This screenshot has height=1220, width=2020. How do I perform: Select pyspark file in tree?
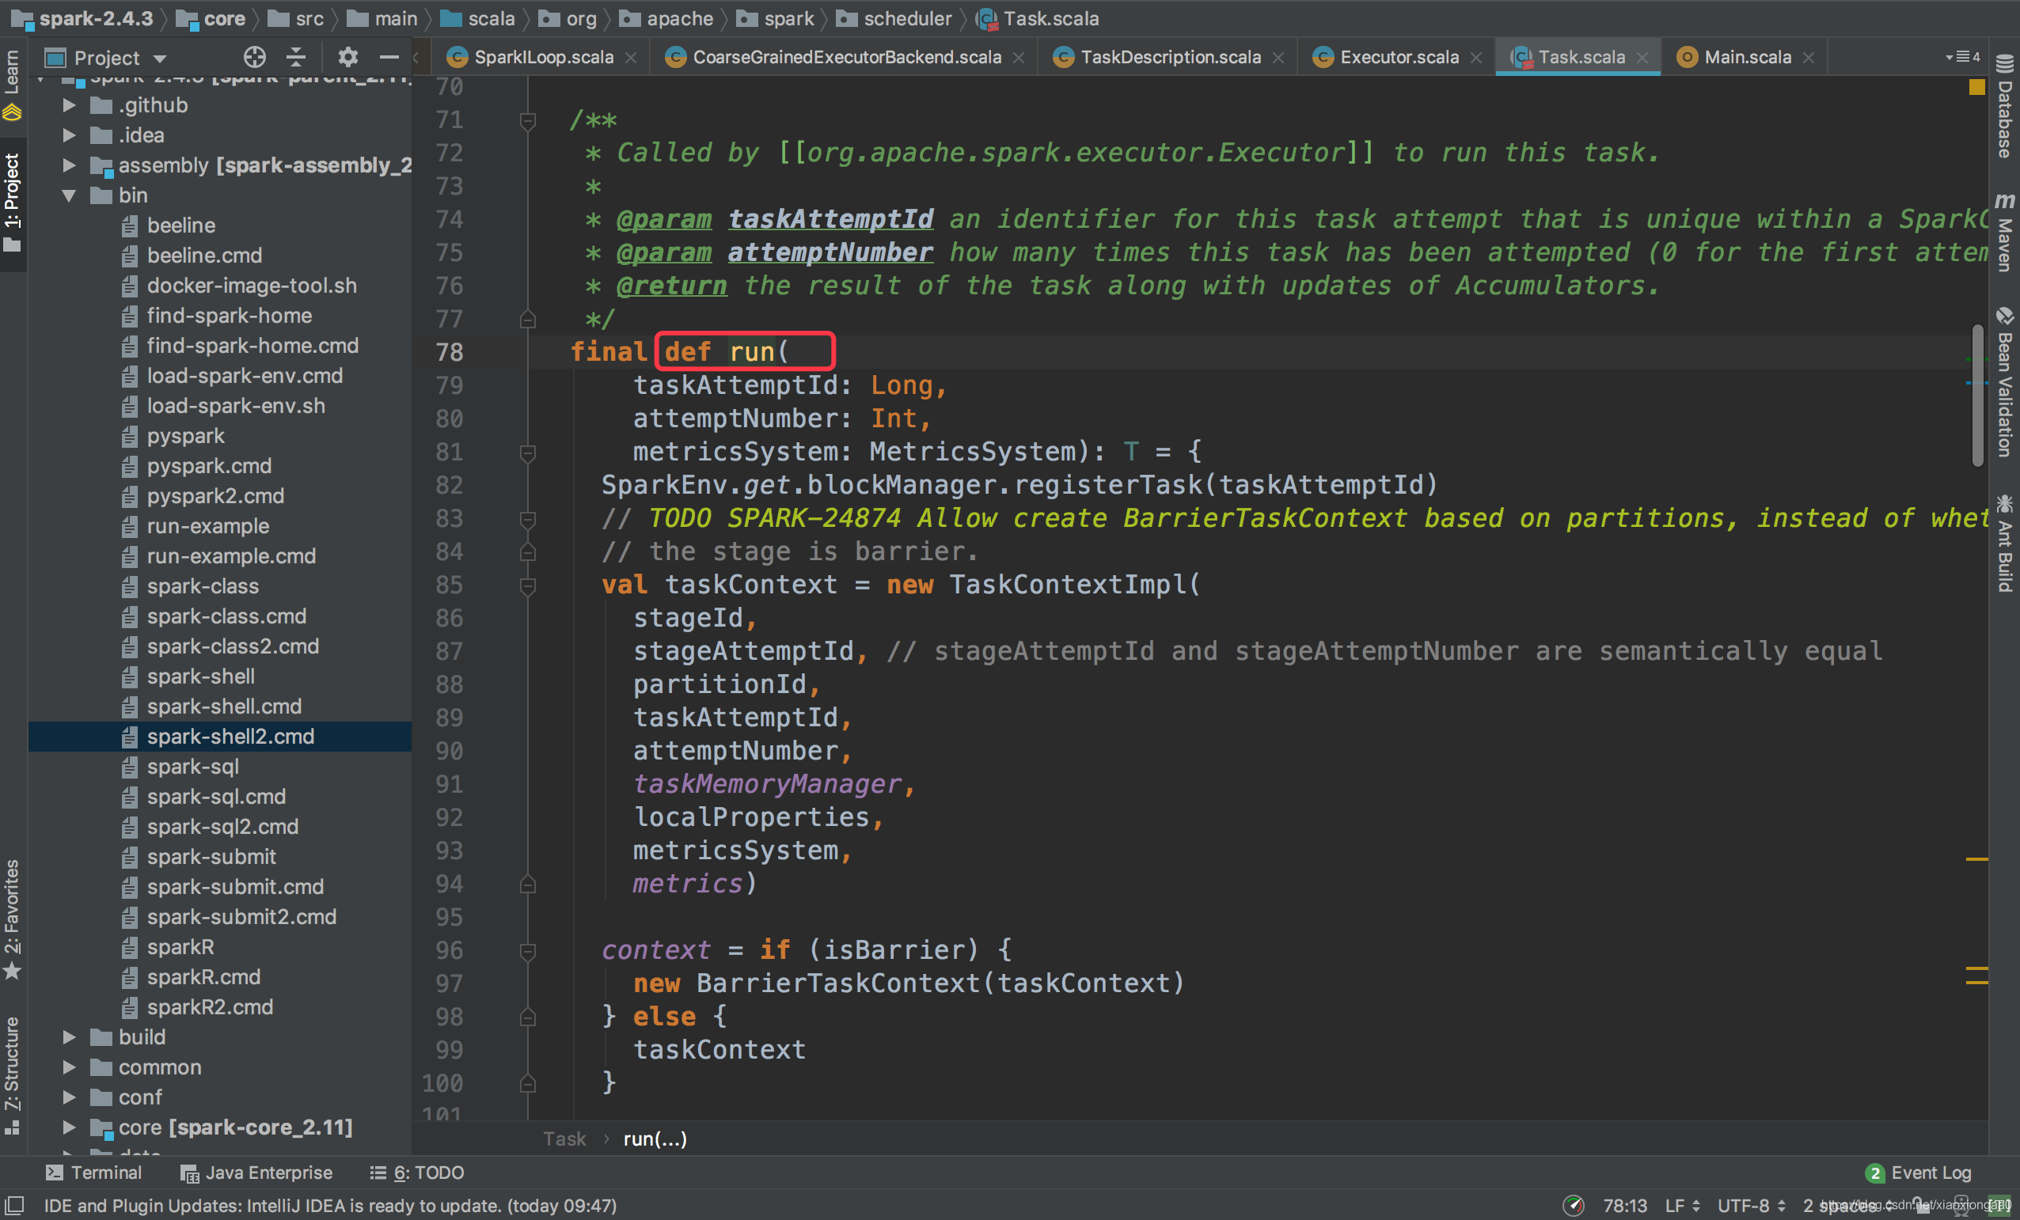coord(185,436)
